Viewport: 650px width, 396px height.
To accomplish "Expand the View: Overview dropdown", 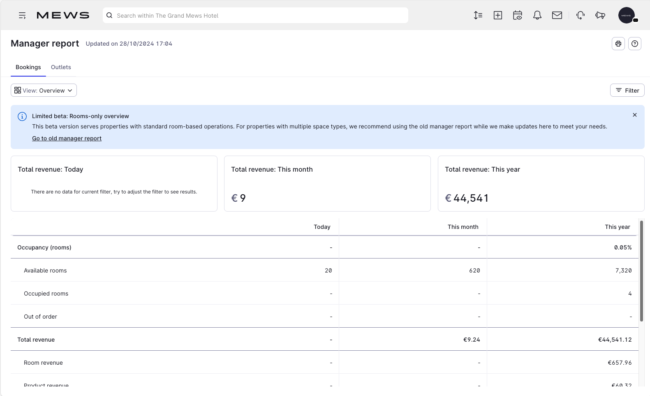I will 44,91.
